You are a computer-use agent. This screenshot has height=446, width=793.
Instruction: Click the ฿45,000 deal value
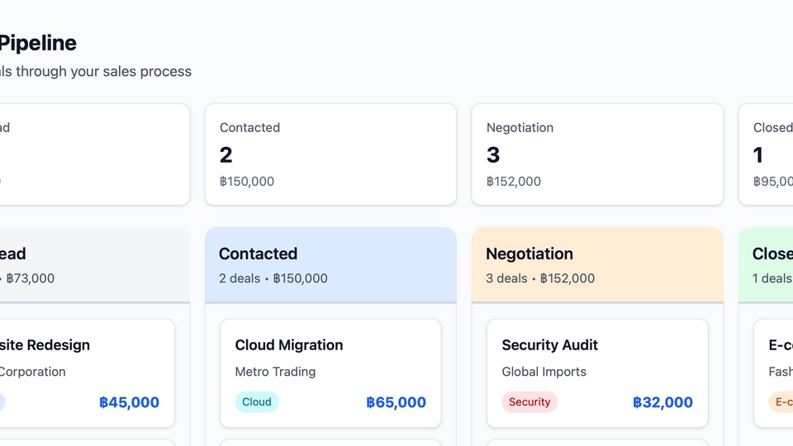130,402
